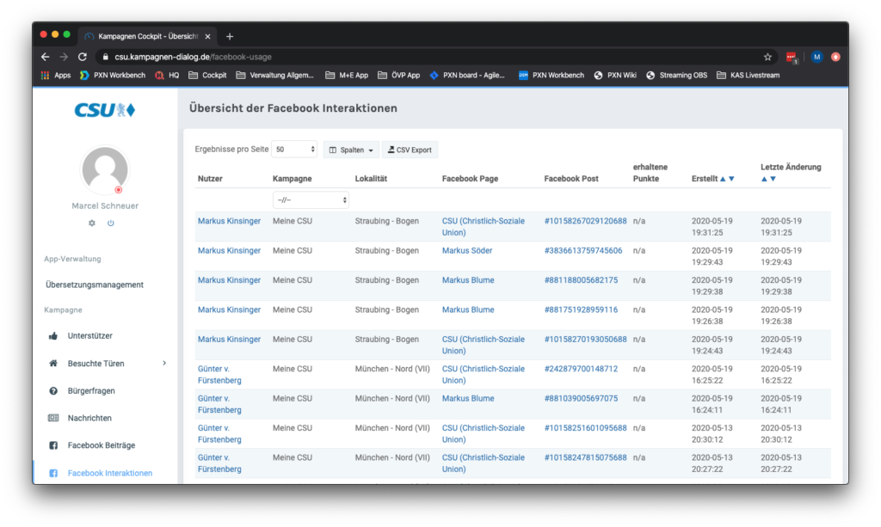The height and width of the screenshot is (527, 881).
Task: Open the Apps grid bookmark
Action: (56, 75)
